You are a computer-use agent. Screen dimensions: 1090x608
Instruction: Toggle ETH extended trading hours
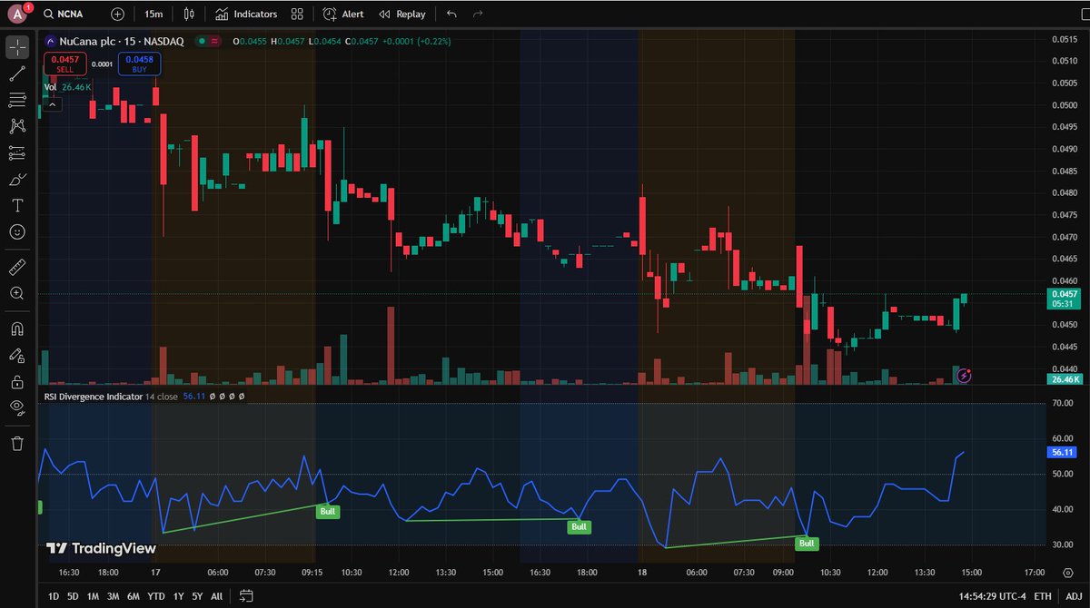1043,596
